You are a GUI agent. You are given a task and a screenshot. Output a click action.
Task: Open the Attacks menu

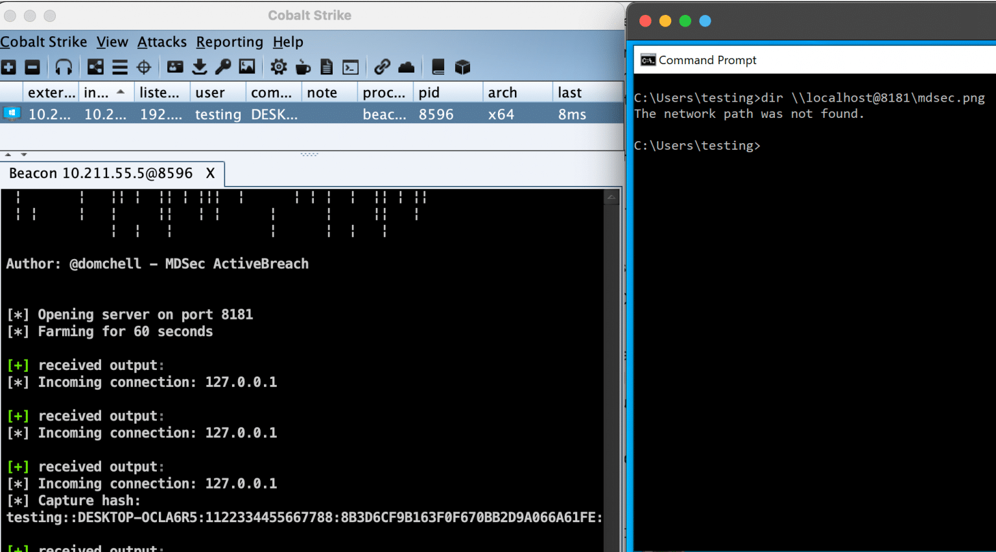pos(161,42)
